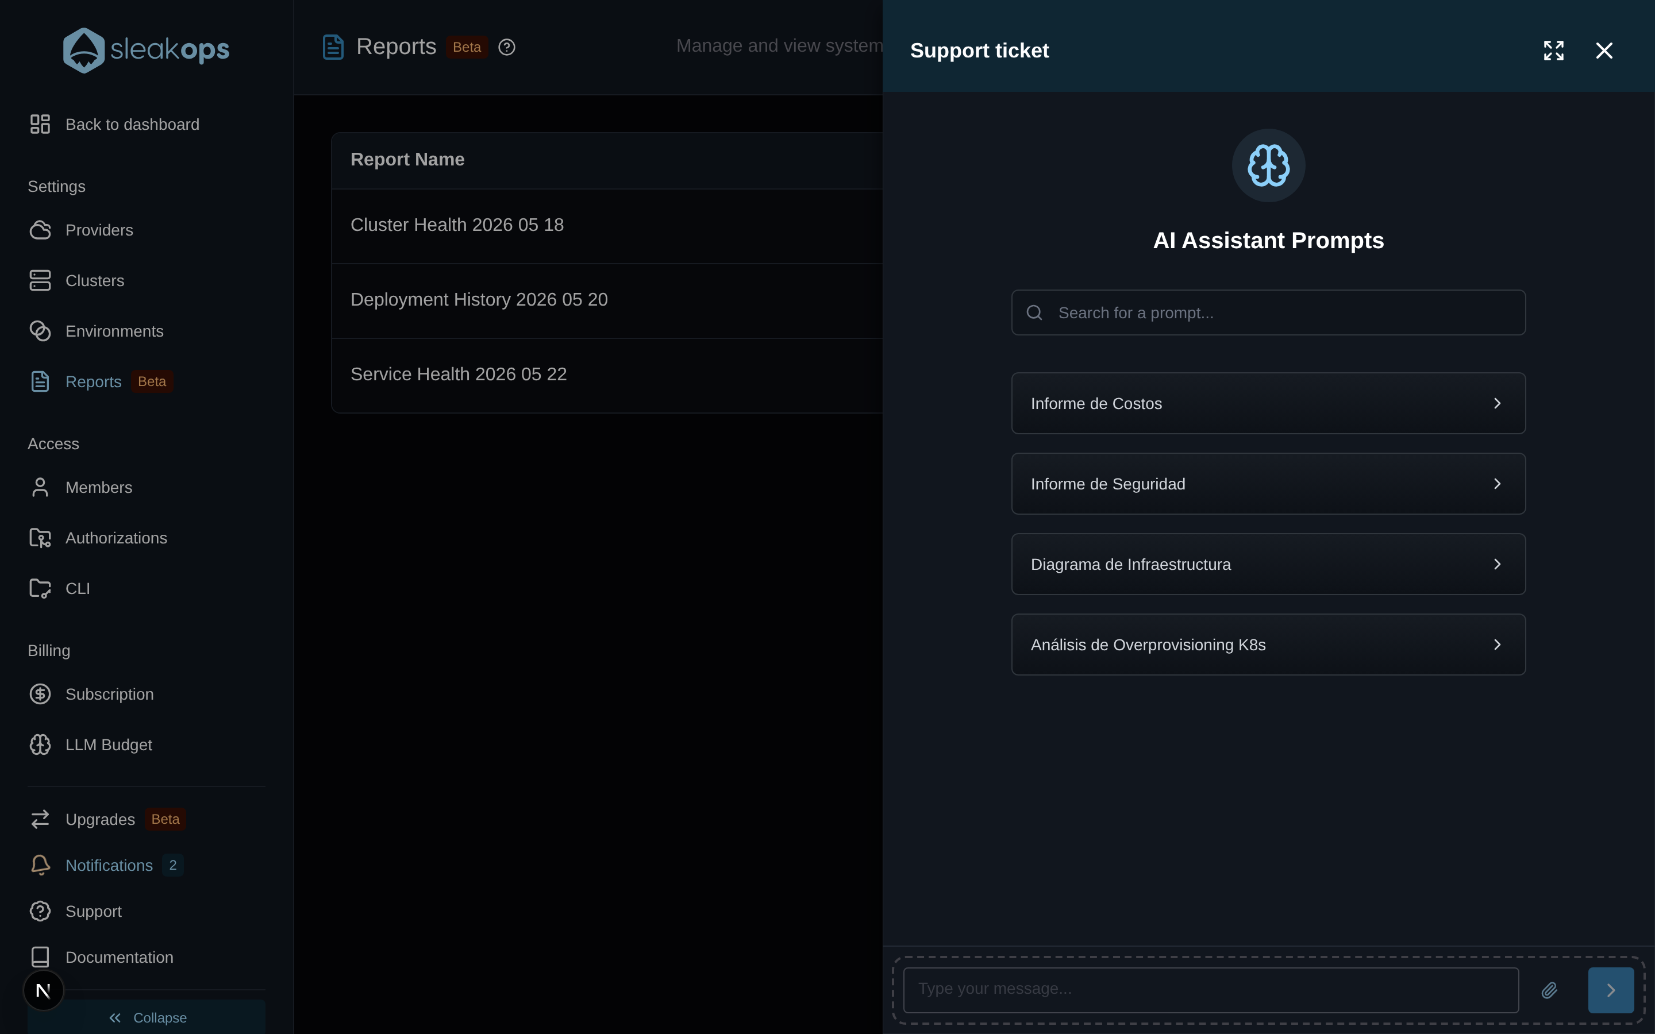Expand the Support ticket panel to fullscreen
This screenshot has height=1034, width=1655.
click(x=1554, y=51)
